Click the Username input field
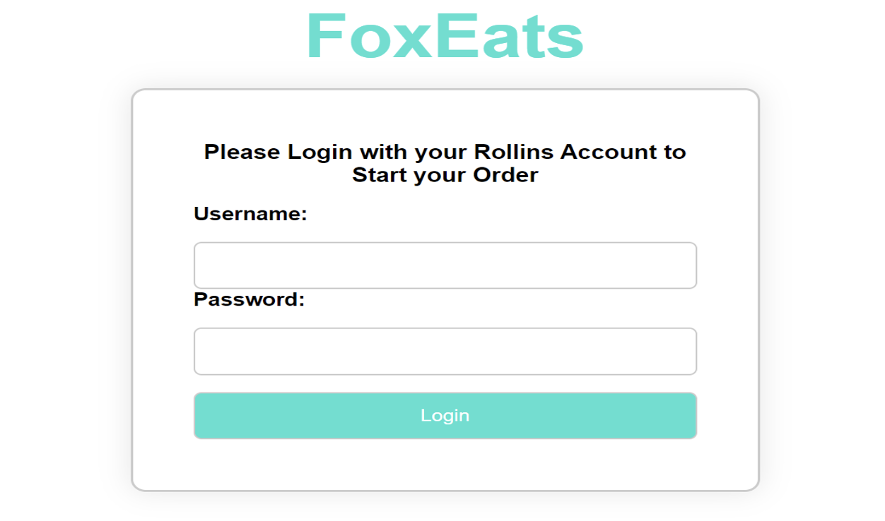885x521 pixels. (445, 265)
